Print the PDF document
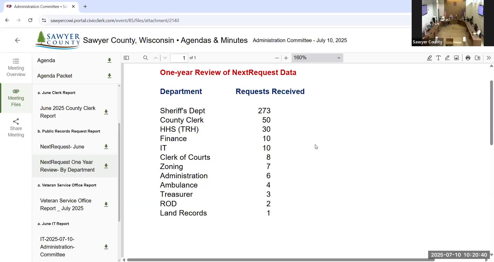The height and width of the screenshot is (262, 494). 468,58
